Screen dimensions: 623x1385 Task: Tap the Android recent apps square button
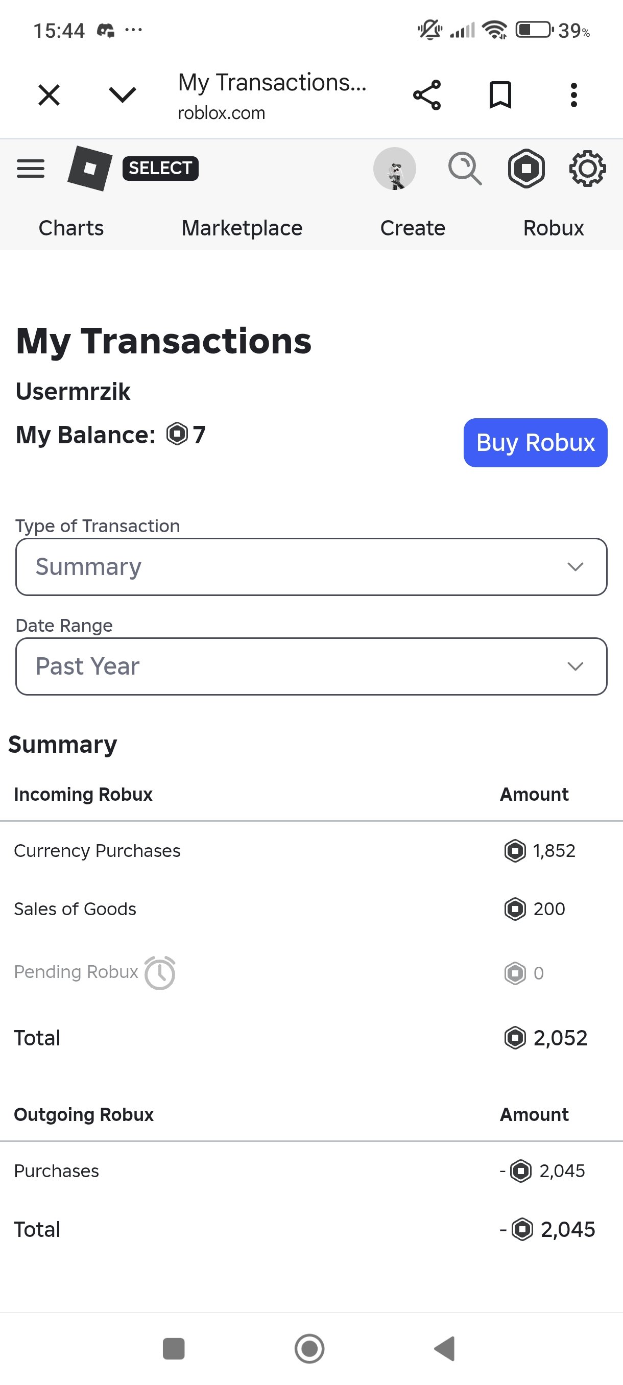(174, 1348)
